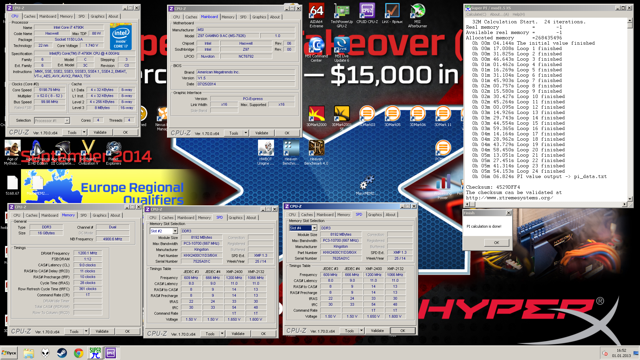
Task: Launch 3DMark06 shortcut
Action: [418, 116]
